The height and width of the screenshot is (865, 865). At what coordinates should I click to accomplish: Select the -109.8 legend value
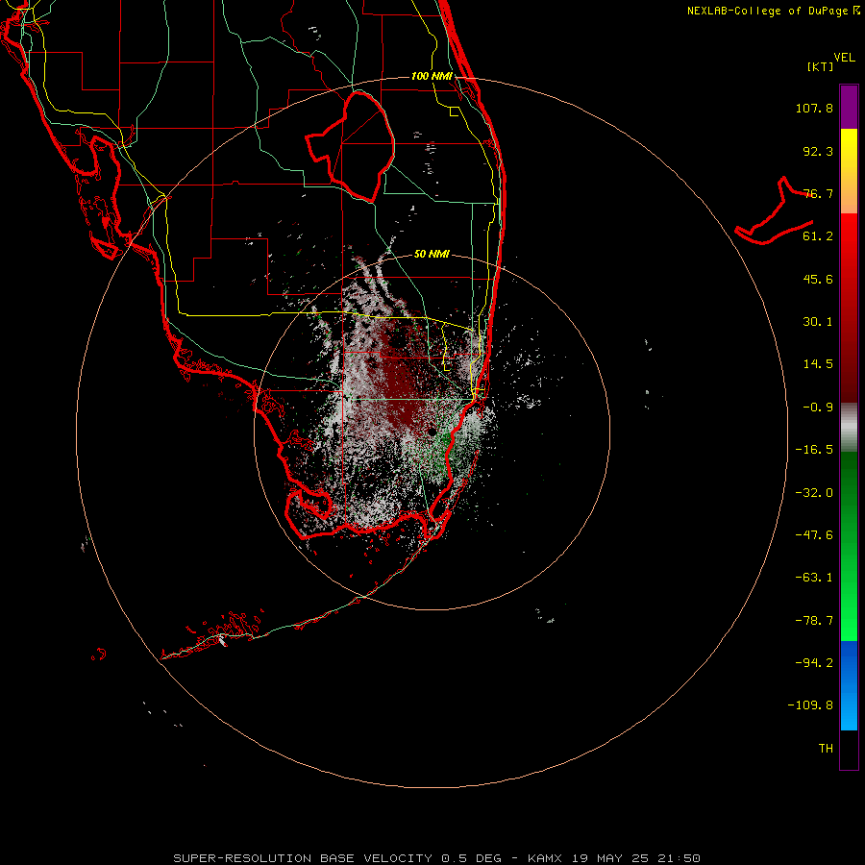pos(810,705)
